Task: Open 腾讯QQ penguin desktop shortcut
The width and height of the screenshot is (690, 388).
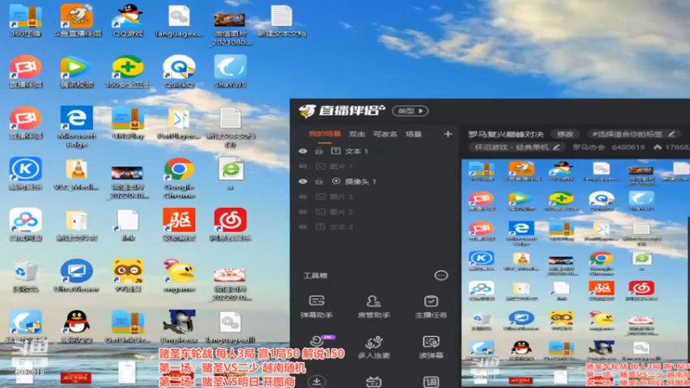Action: tap(77, 327)
